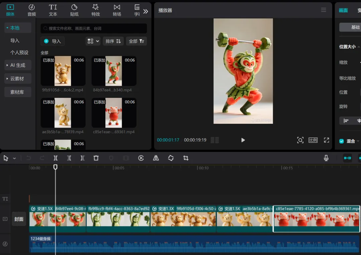Viewport: 361px width, 255px height.
Task: Switch to the 音频 audio tab
Action: 31,10
